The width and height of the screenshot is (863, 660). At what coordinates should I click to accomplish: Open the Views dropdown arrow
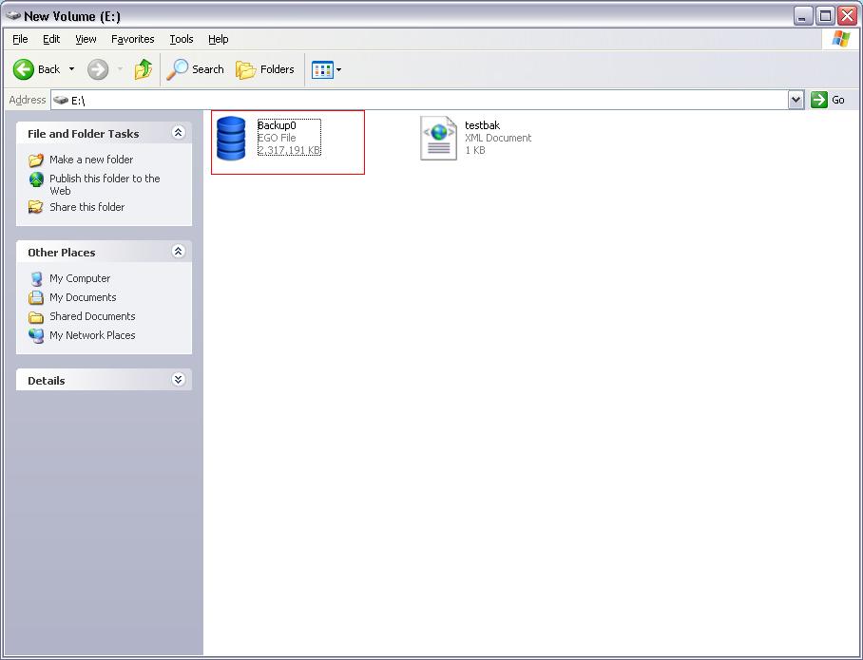pyautogui.click(x=339, y=70)
